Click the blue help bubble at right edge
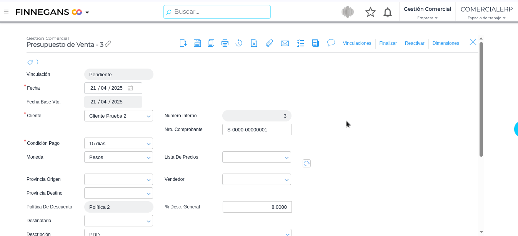This screenshot has width=518, height=236. coord(516,129)
